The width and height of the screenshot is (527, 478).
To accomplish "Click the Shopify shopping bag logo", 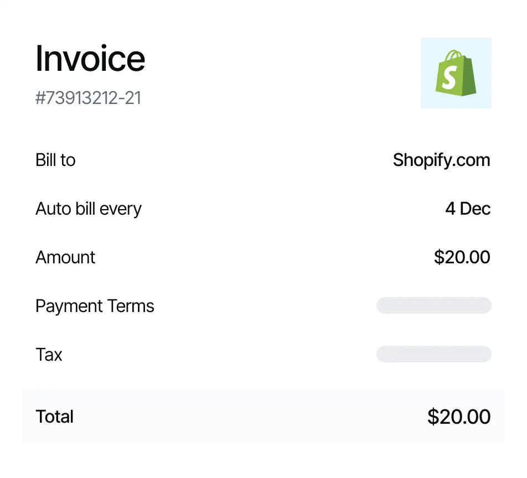I will [x=456, y=73].
